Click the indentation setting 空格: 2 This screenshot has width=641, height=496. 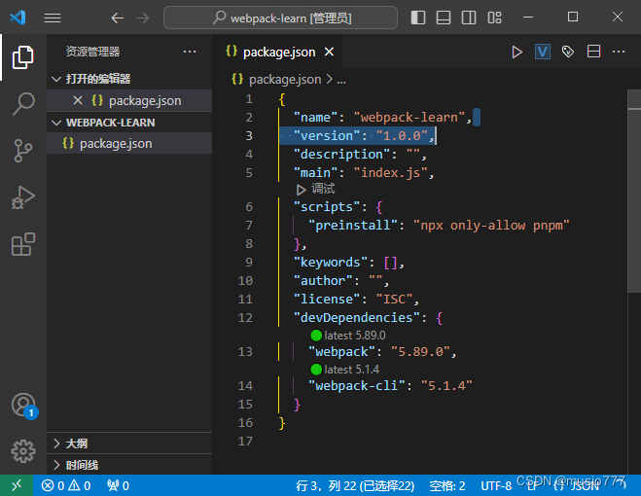pos(447,485)
